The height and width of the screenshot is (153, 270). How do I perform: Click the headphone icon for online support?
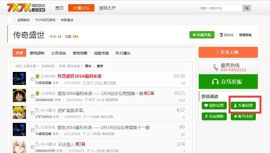click(215, 81)
